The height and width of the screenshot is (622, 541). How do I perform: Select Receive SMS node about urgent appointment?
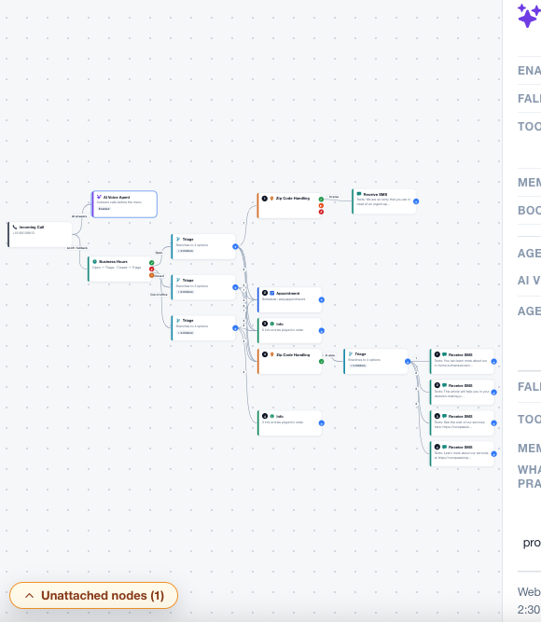383,201
